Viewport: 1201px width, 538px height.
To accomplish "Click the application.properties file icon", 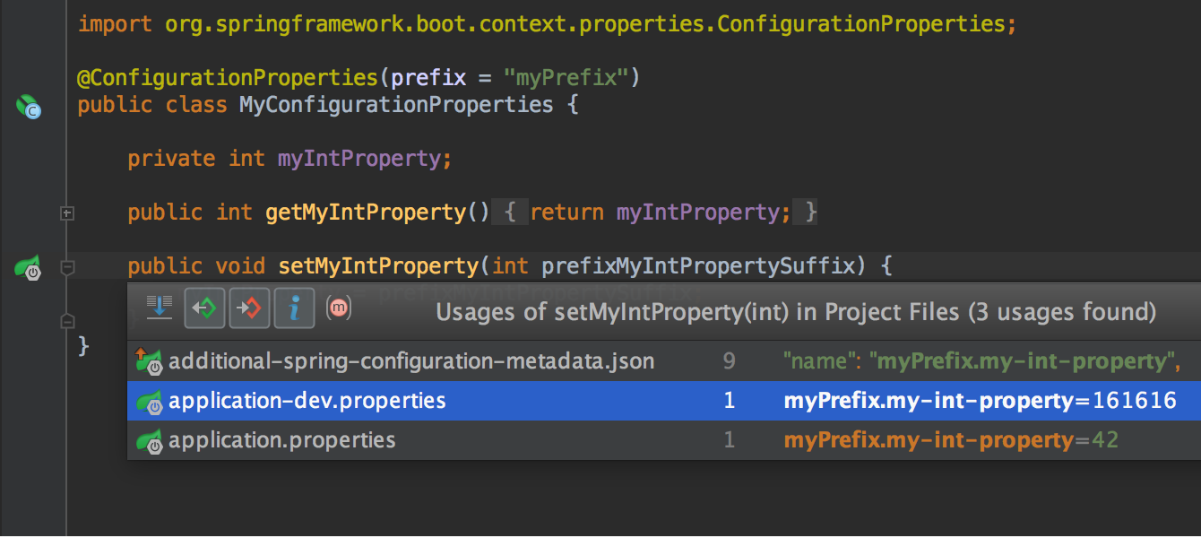I will tap(148, 440).
